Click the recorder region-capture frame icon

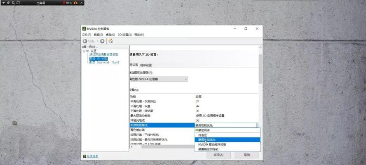tap(18, 3)
